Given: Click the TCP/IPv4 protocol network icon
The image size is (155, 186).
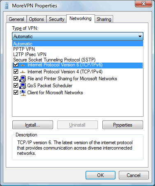Looking at the screenshot, I should click(23, 72).
